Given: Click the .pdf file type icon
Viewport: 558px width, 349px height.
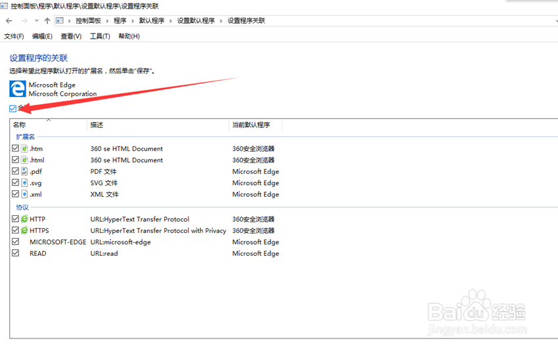Looking at the screenshot, I should coord(24,171).
